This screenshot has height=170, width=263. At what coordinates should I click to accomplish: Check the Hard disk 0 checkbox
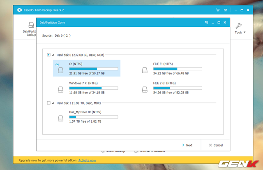[x=48, y=55]
